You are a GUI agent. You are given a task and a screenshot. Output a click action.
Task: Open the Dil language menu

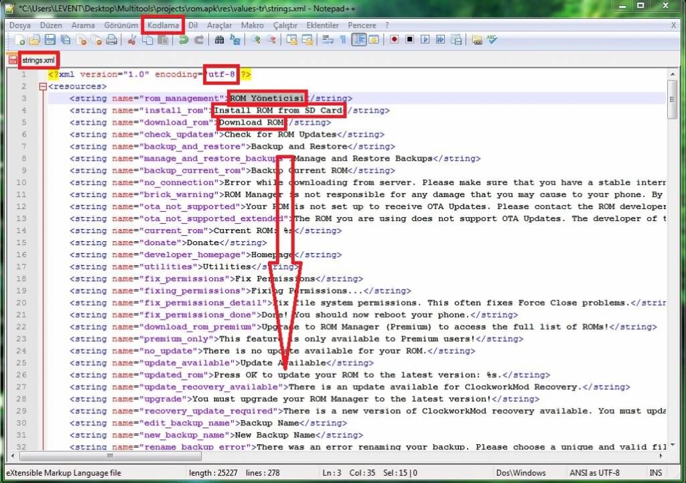click(193, 25)
